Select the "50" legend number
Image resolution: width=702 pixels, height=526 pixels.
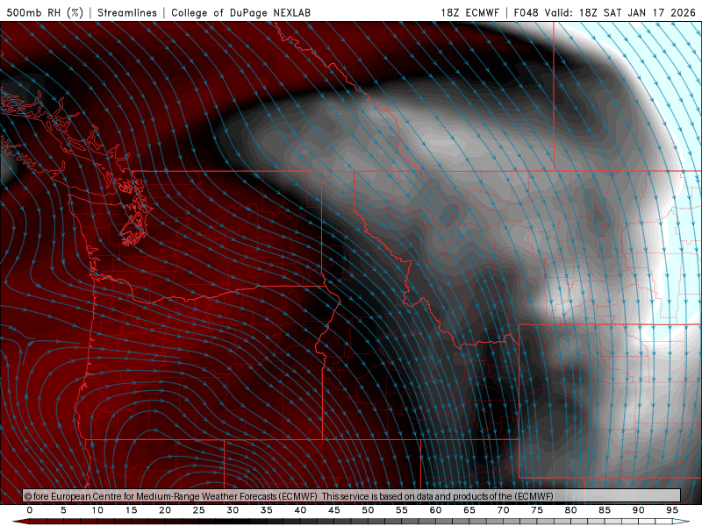[368, 510]
